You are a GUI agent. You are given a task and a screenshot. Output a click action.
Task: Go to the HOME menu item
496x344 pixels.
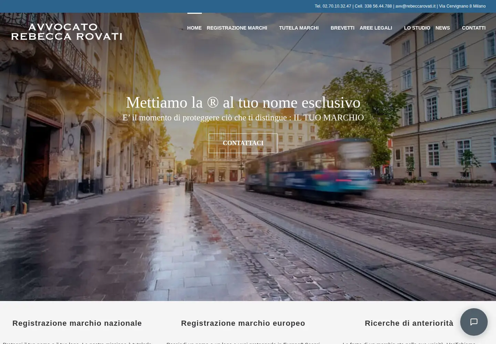[194, 28]
